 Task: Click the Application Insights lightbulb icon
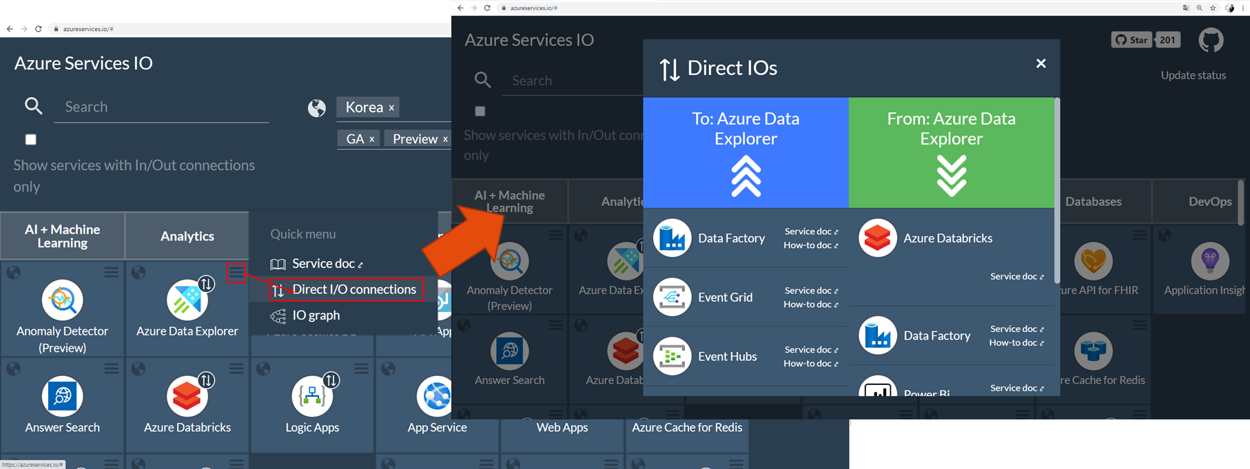point(1210,262)
